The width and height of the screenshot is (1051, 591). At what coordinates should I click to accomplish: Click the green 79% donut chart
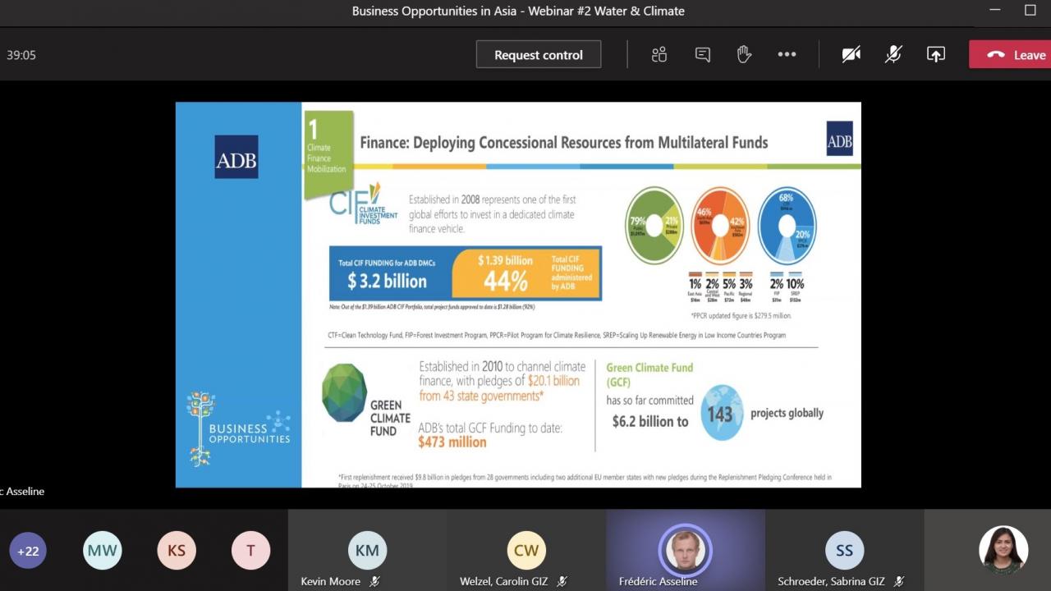click(654, 226)
